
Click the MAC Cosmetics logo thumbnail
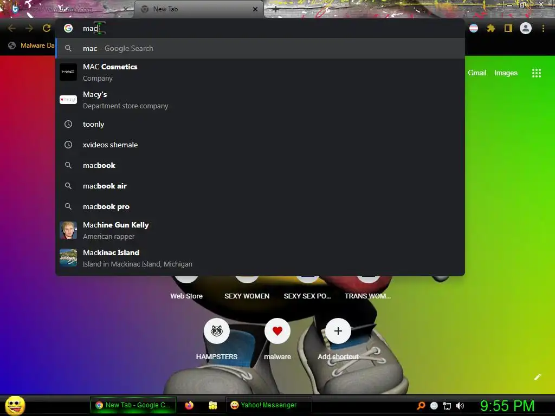tap(68, 72)
